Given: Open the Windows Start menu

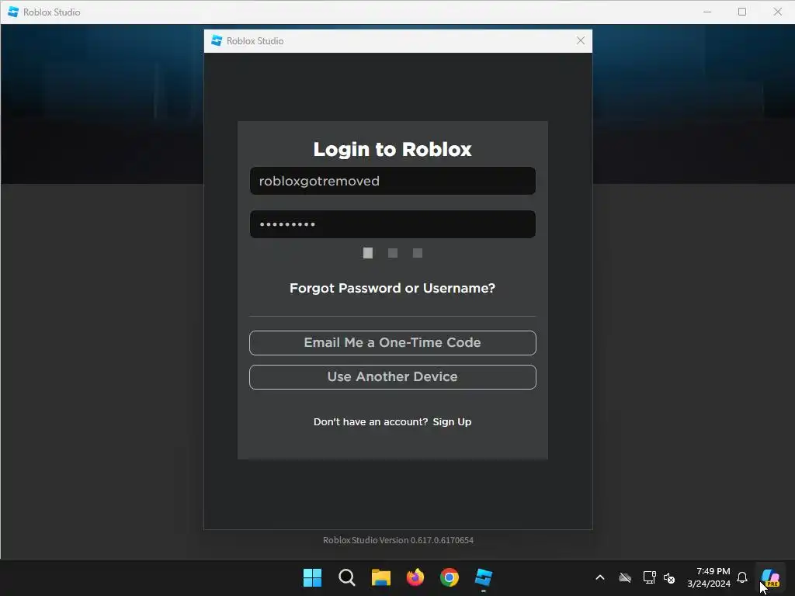Looking at the screenshot, I should (x=312, y=577).
